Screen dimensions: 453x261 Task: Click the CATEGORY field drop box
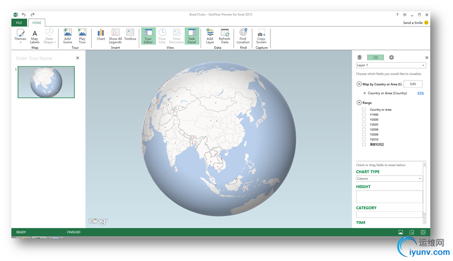click(389, 214)
